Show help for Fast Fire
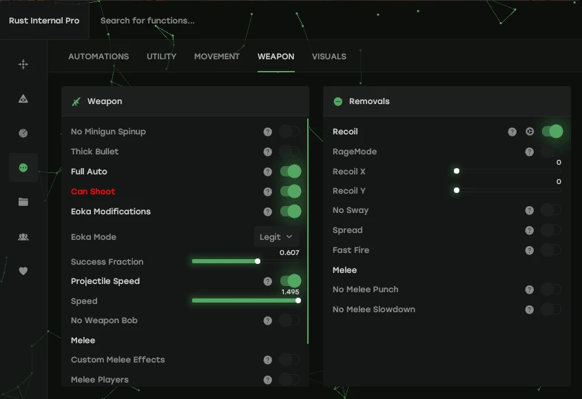The image size is (582, 399). coord(529,250)
